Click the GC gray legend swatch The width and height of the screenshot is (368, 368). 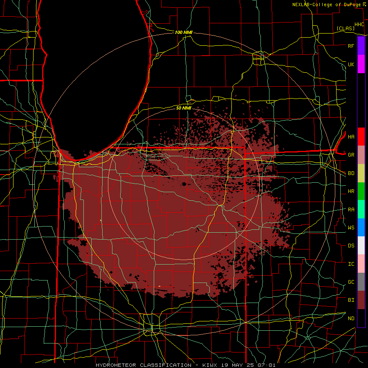click(x=361, y=282)
